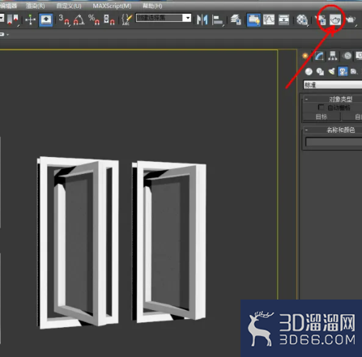
Task: Open the Create panel tab
Action: tap(305, 56)
